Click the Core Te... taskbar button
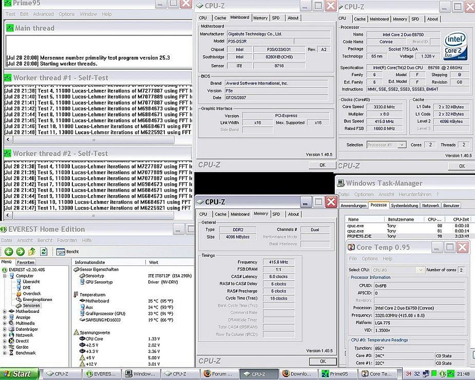Viewport: 475px width, 380px height. [x=377, y=374]
